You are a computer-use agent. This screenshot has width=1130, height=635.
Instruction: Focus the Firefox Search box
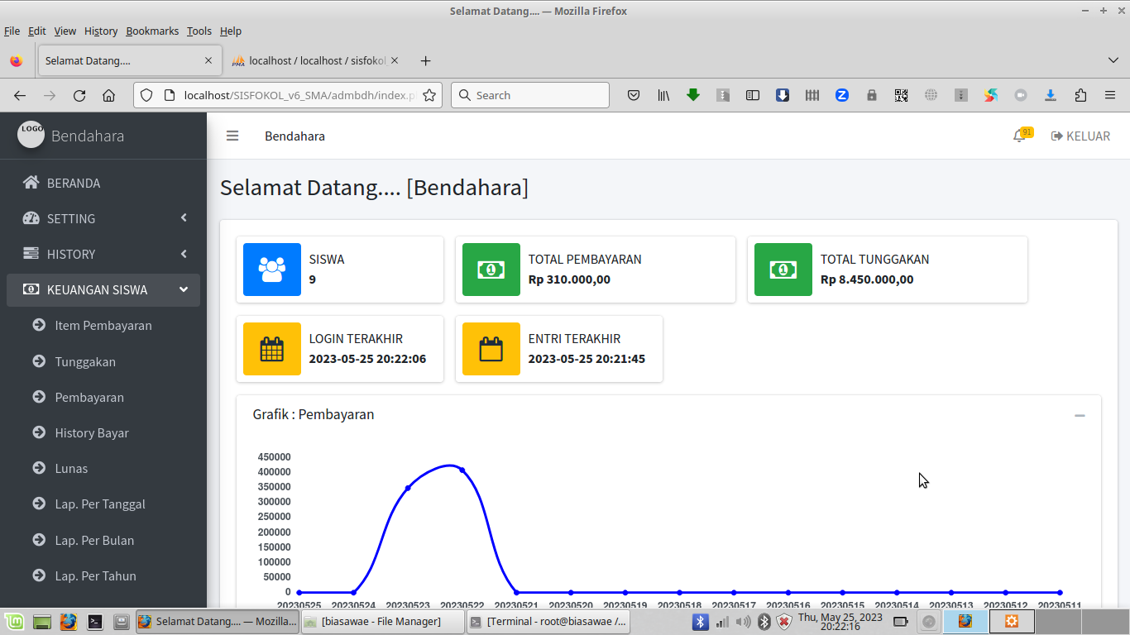coord(530,95)
